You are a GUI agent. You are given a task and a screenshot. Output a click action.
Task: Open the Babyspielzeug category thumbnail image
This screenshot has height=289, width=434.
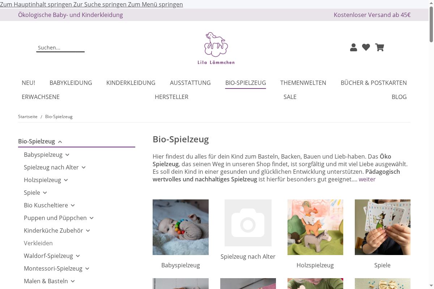(180, 227)
